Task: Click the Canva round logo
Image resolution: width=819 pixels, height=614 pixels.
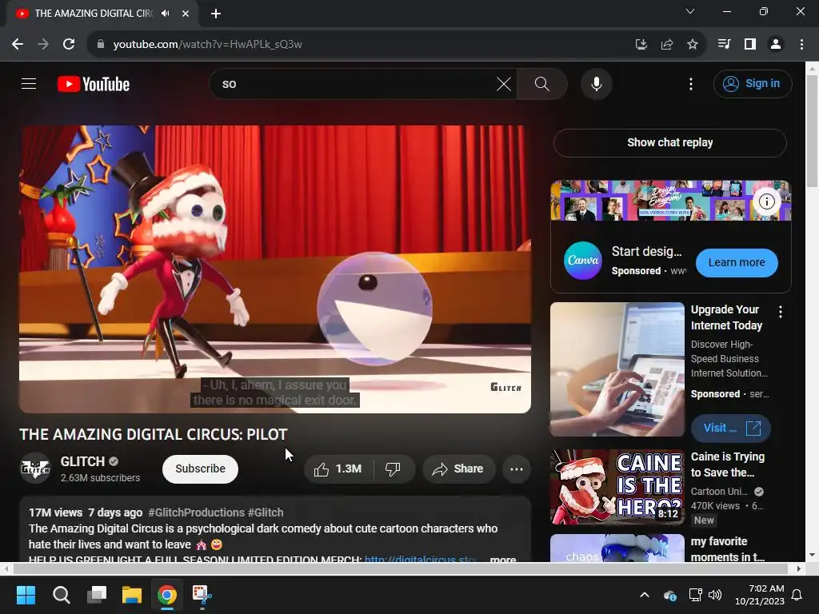Action: (583, 260)
